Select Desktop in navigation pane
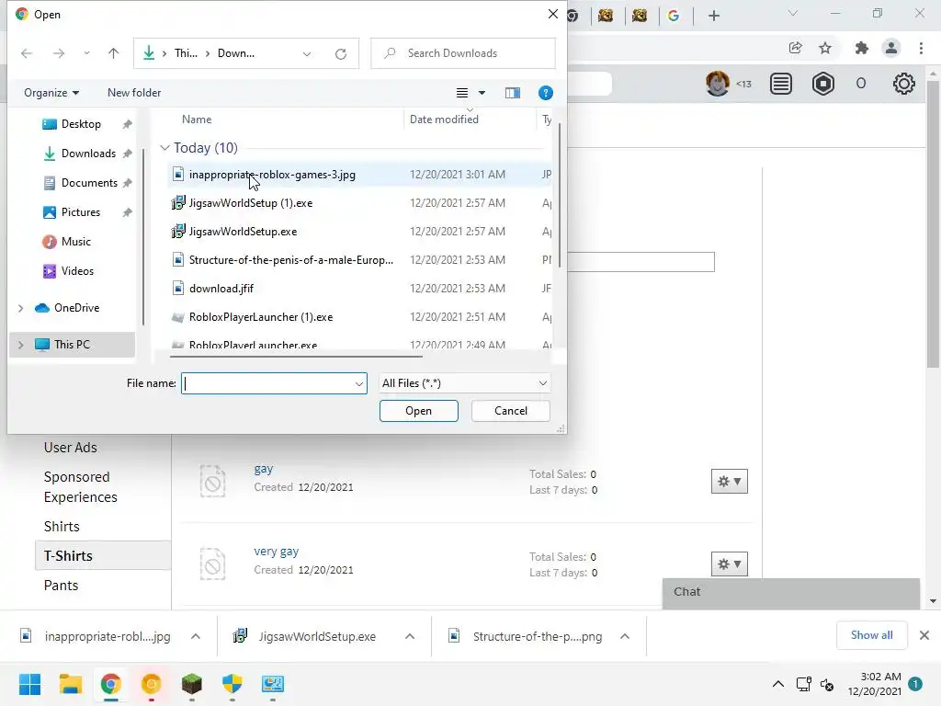 point(81,124)
